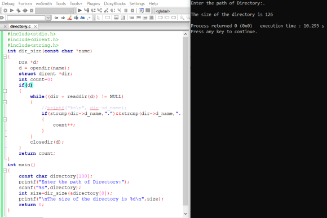The width and height of the screenshot is (327, 218).
Task: Click the red highlight marker icon
Action: click(69, 17)
